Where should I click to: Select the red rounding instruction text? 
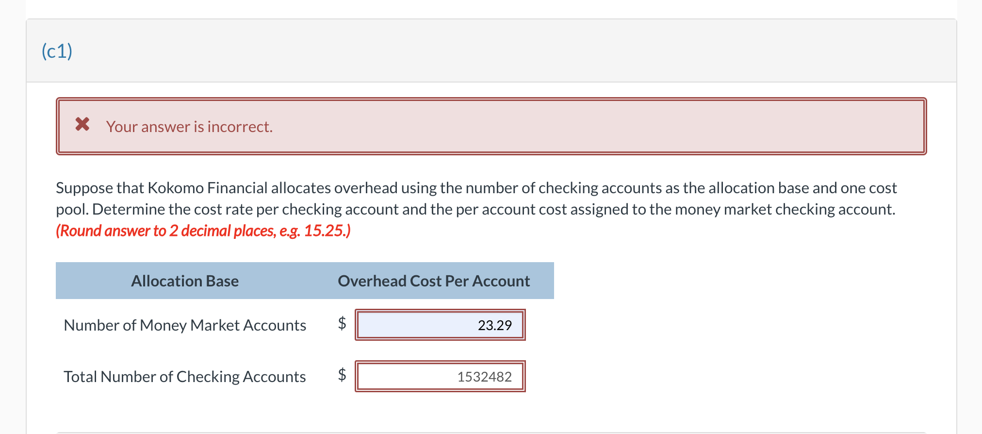203,231
